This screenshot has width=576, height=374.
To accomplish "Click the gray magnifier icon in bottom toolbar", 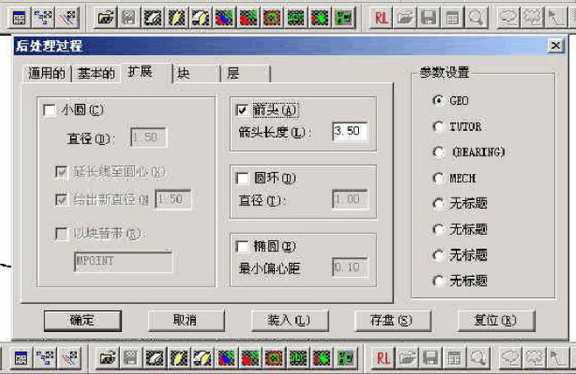I will [x=478, y=357].
